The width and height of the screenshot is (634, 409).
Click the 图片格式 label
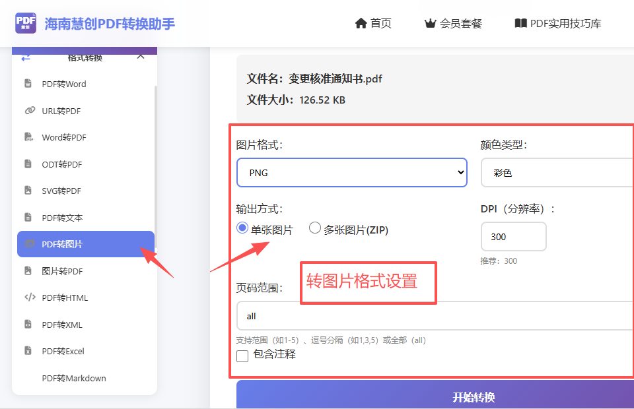coord(259,144)
